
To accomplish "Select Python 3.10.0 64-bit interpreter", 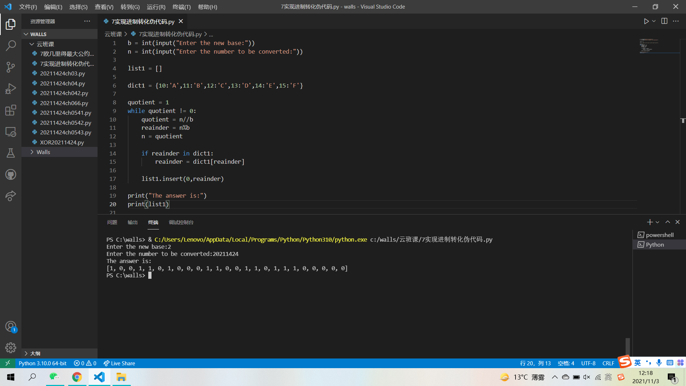I will coord(43,363).
